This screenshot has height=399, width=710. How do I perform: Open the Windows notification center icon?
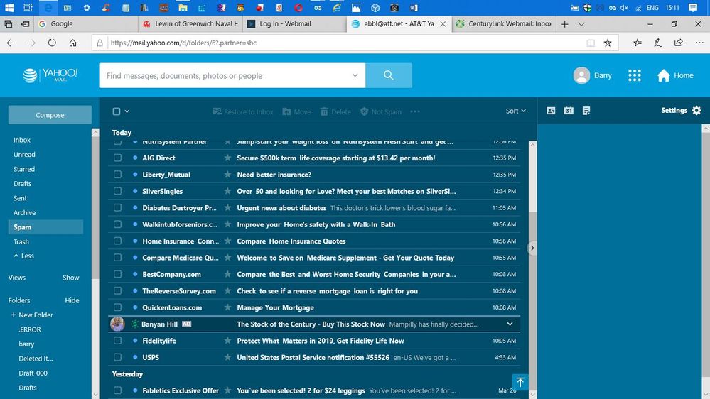coord(693,8)
